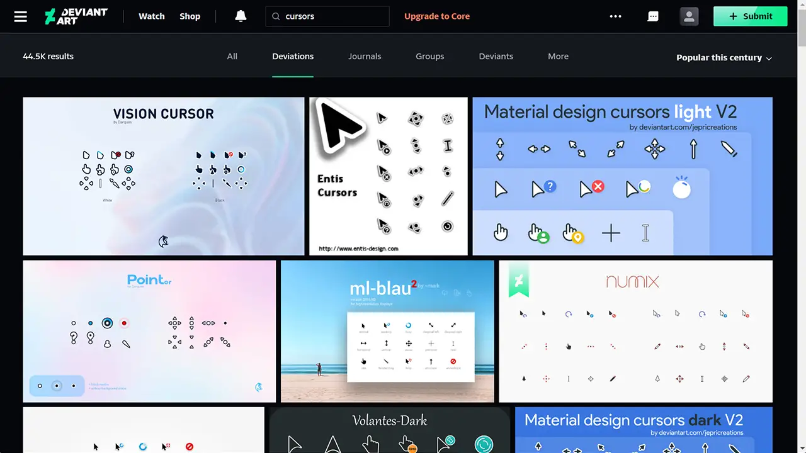The image size is (806, 453).
Task: Open the More tab options
Action: pos(558,56)
